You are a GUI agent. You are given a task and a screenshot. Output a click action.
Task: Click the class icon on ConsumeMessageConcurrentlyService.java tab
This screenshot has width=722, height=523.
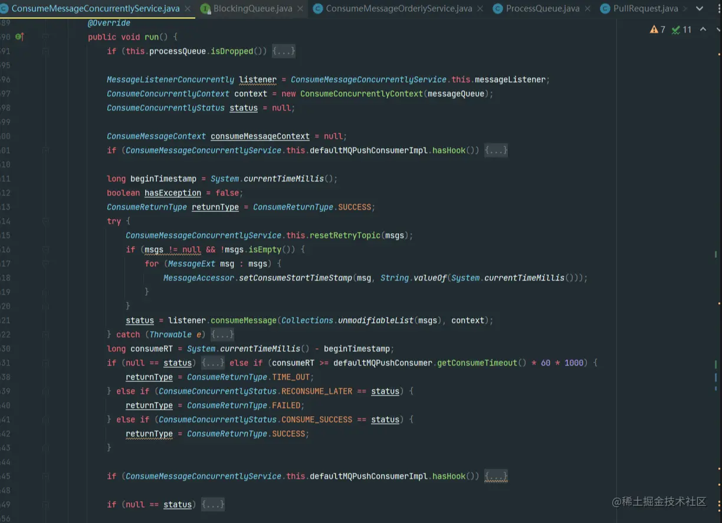[4, 8]
